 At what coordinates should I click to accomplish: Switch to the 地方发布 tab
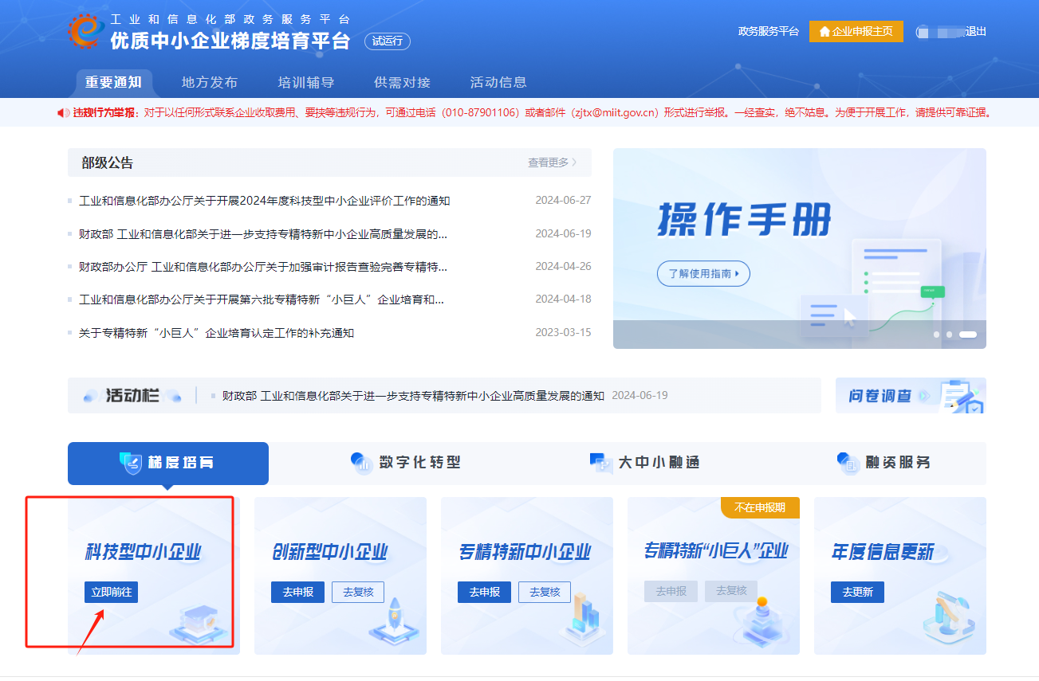[209, 82]
